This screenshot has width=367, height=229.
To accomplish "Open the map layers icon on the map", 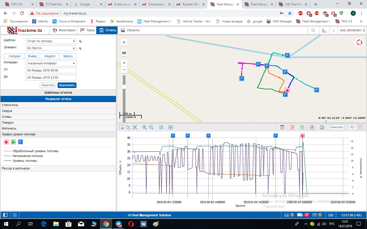I will pos(124,53).
